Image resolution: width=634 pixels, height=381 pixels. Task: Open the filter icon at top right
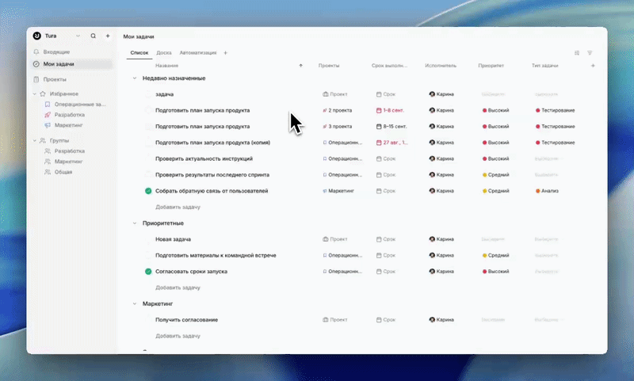[x=590, y=53]
